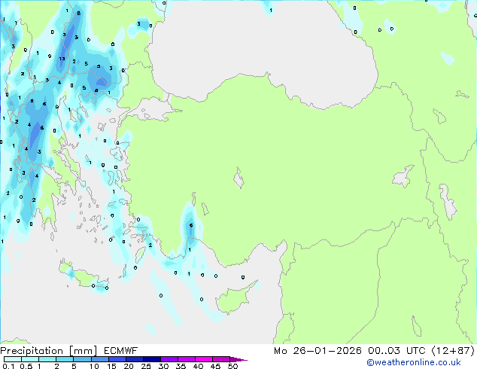Select the date text 'Mo 26-01-2026'
The image size is (477, 369).
tap(317, 351)
